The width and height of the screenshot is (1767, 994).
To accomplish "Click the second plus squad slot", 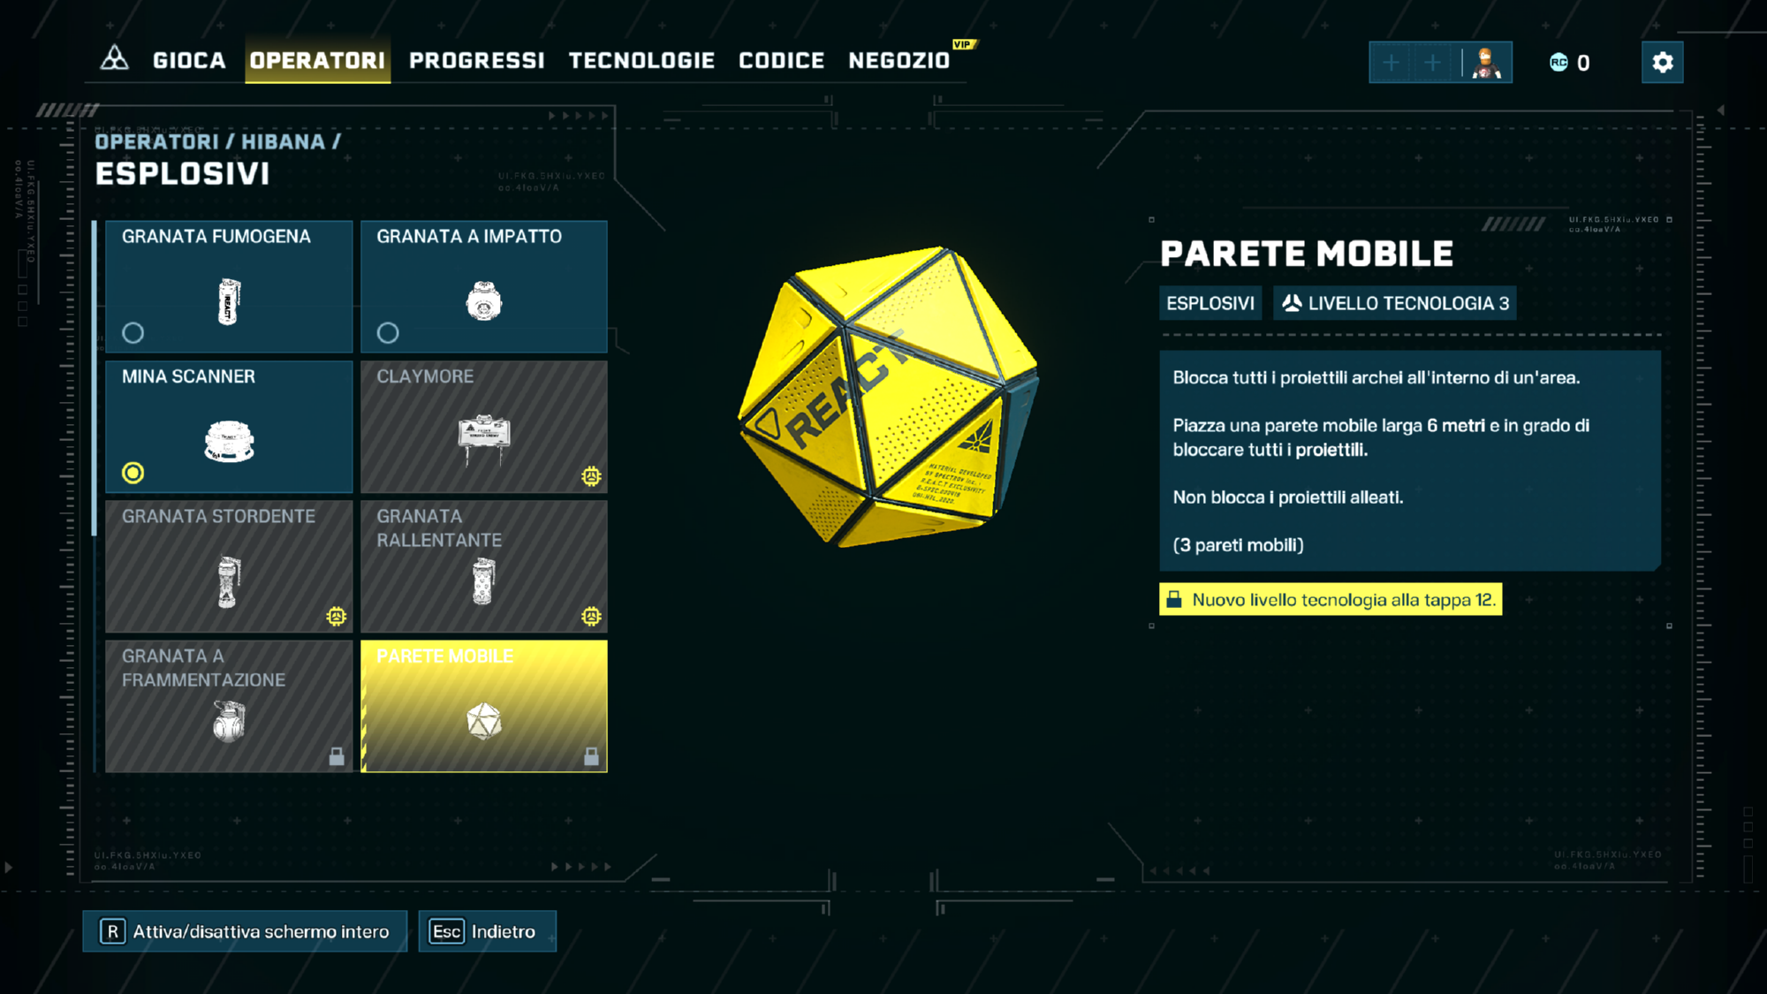I will (1433, 63).
